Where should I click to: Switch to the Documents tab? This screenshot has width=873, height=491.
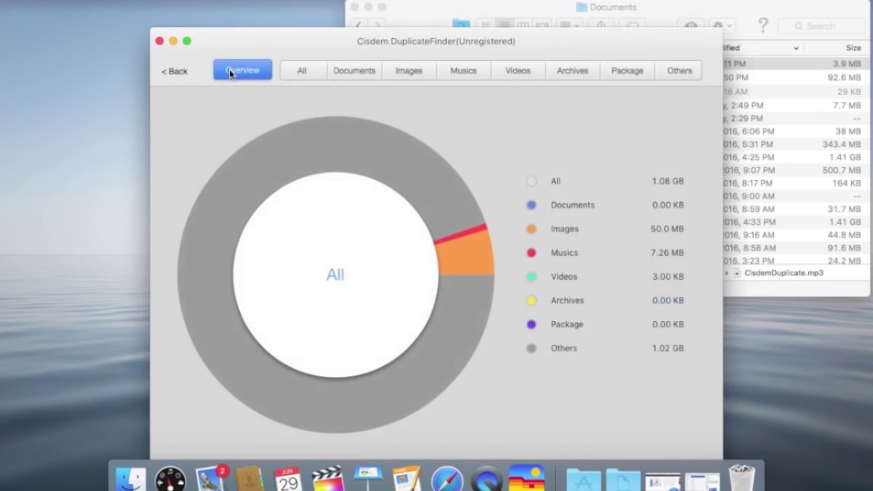[x=355, y=71]
